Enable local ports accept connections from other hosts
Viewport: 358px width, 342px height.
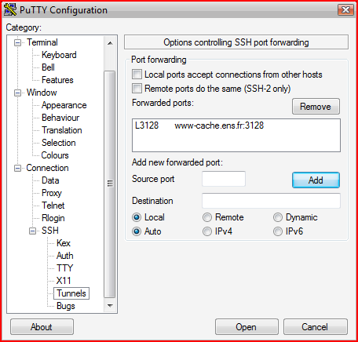pyautogui.click(x=137, y=75)
